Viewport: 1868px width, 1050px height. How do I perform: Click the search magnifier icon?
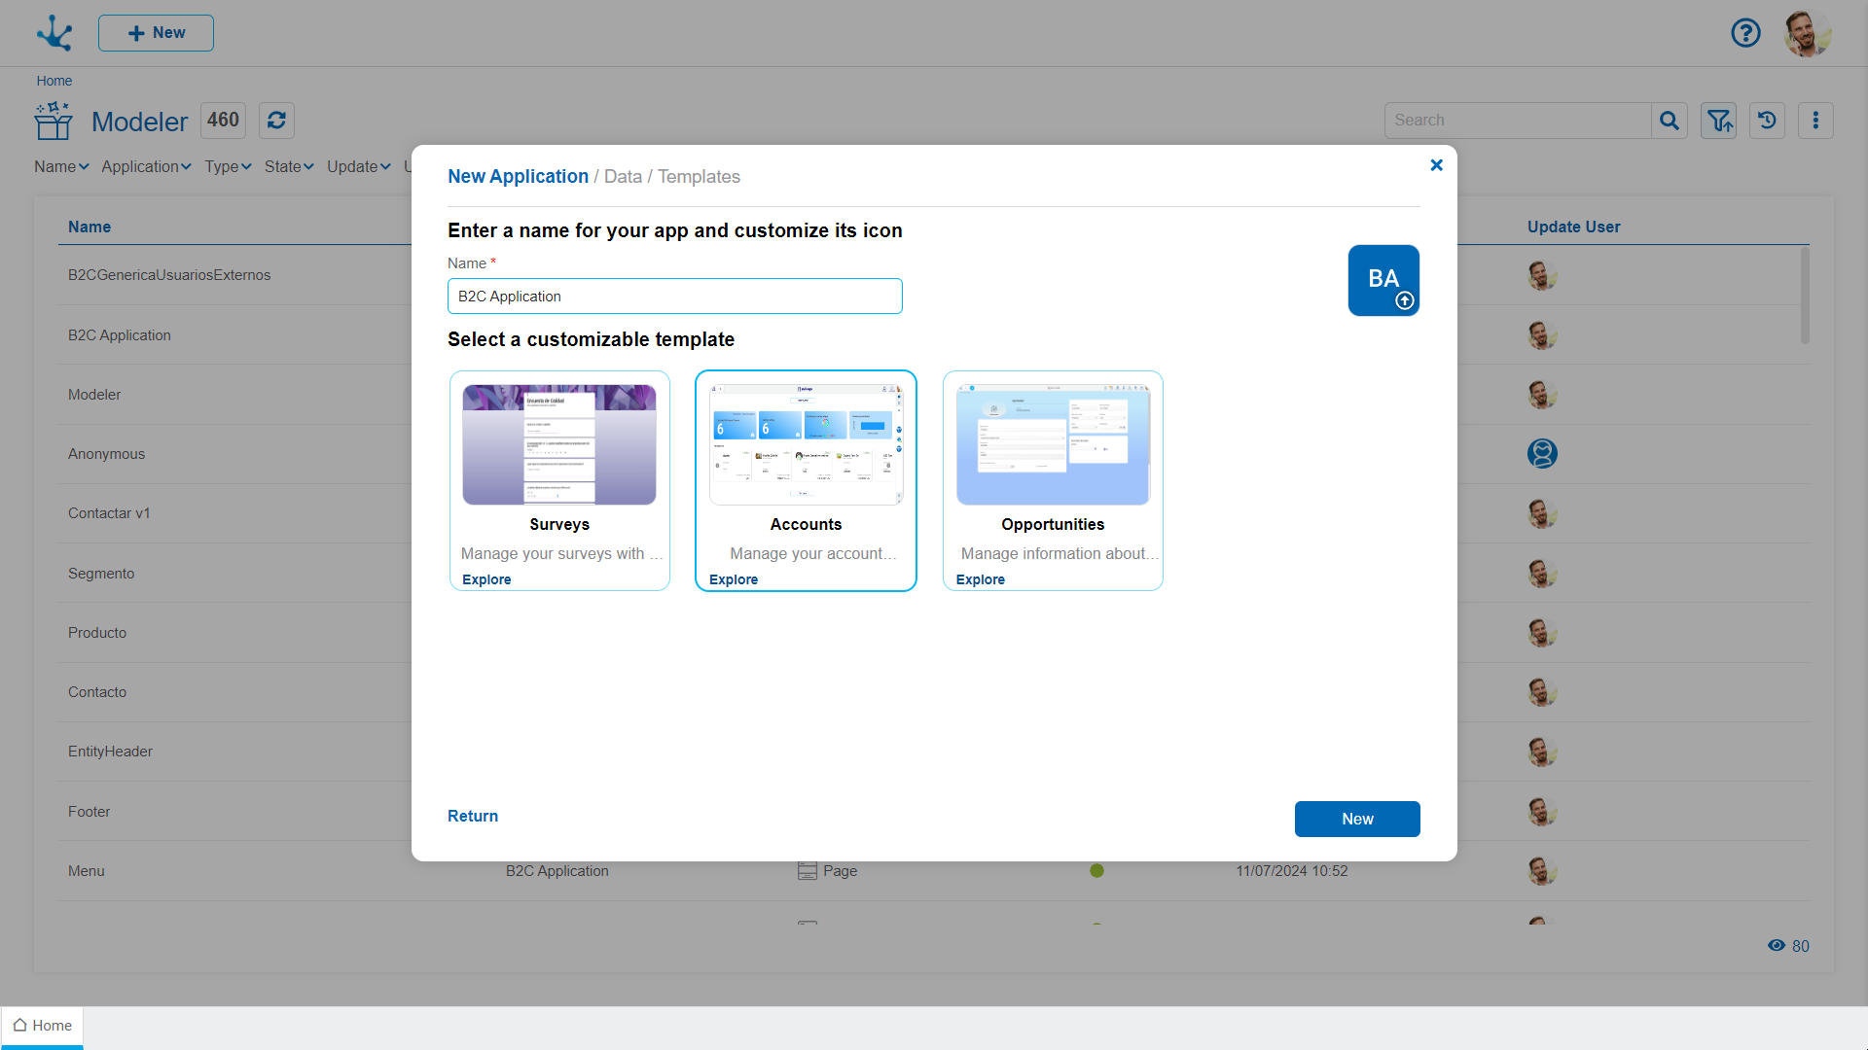click(1670, 121)
